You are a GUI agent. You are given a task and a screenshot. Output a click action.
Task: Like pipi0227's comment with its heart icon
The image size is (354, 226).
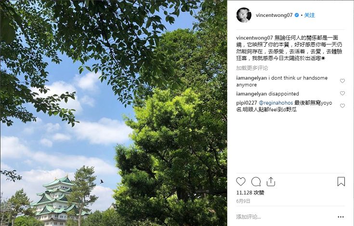point(342,106)
